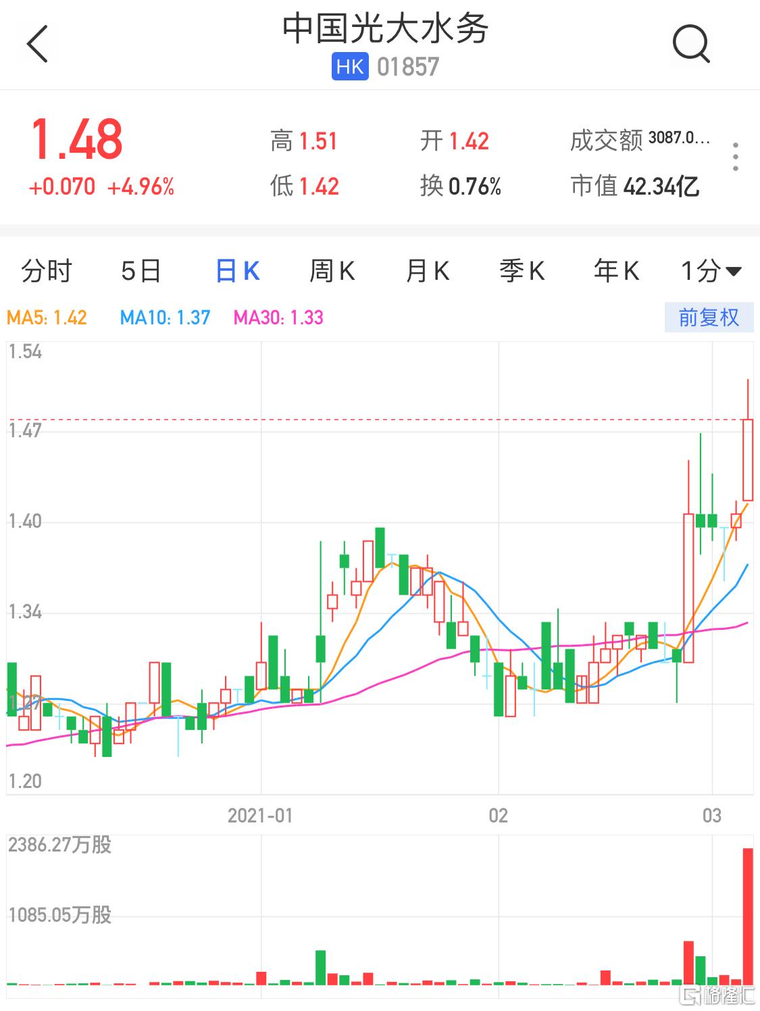Click the 2386.27万股 volume label

click(60, 845)
